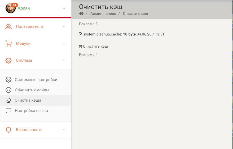The width and height of the screenshot is (233, 149).
Task: Expand the Безопасность chevron
Action: coord(64,130)
